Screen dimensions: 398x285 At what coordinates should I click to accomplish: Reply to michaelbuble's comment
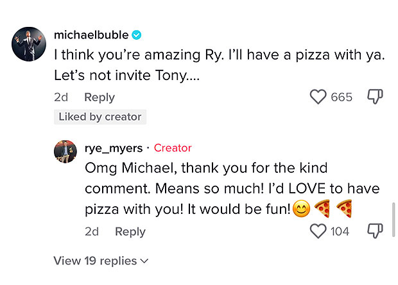point(99,97)
